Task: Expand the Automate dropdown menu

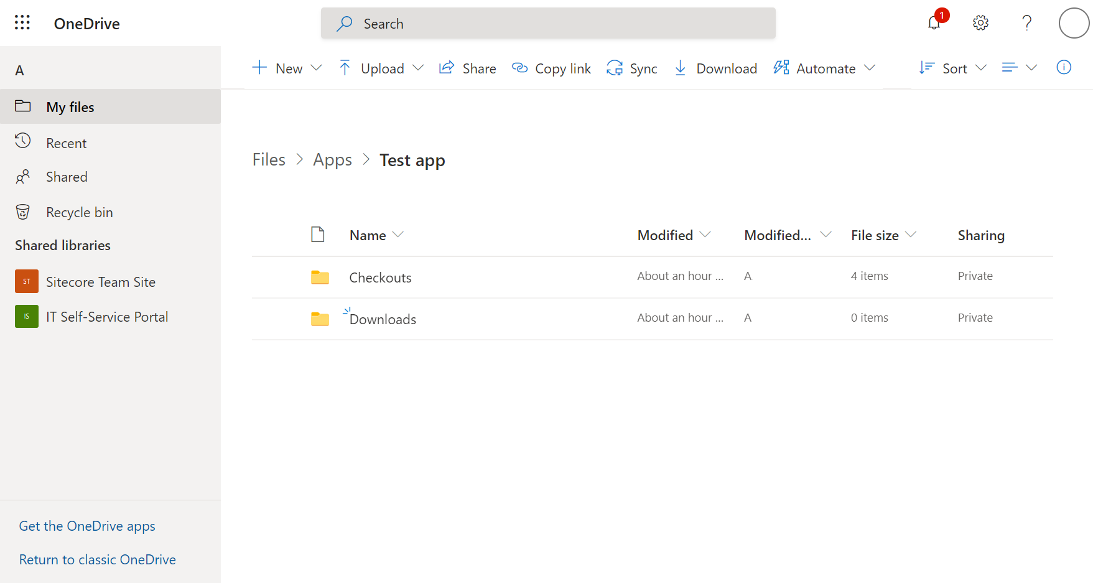Action: coord(824,68)
